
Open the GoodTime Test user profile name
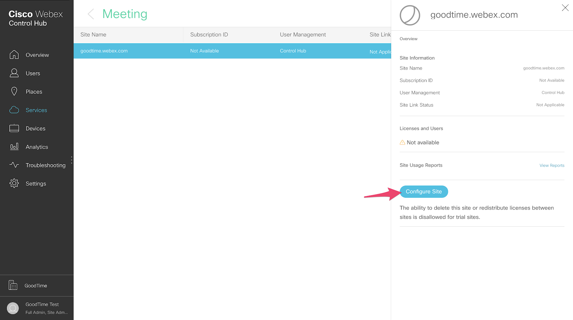click(x=42, y=304)
